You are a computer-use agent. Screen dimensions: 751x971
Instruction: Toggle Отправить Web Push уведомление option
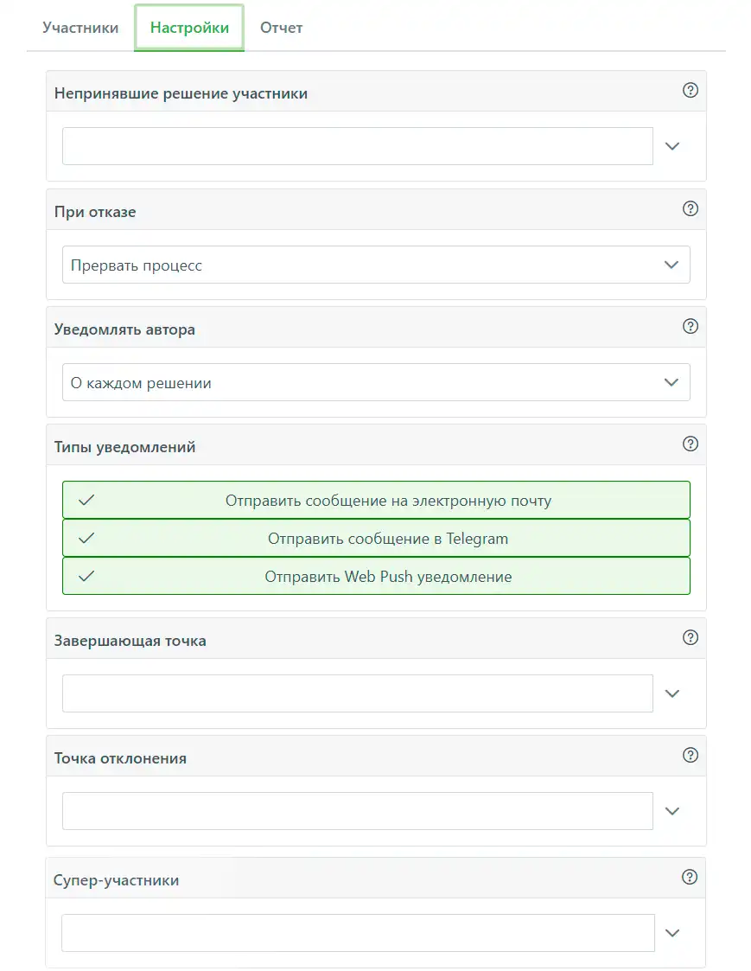[376, 576]
